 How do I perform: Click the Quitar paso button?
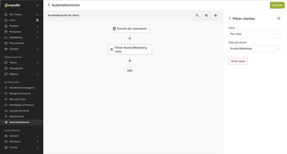(x=238, y=61)
